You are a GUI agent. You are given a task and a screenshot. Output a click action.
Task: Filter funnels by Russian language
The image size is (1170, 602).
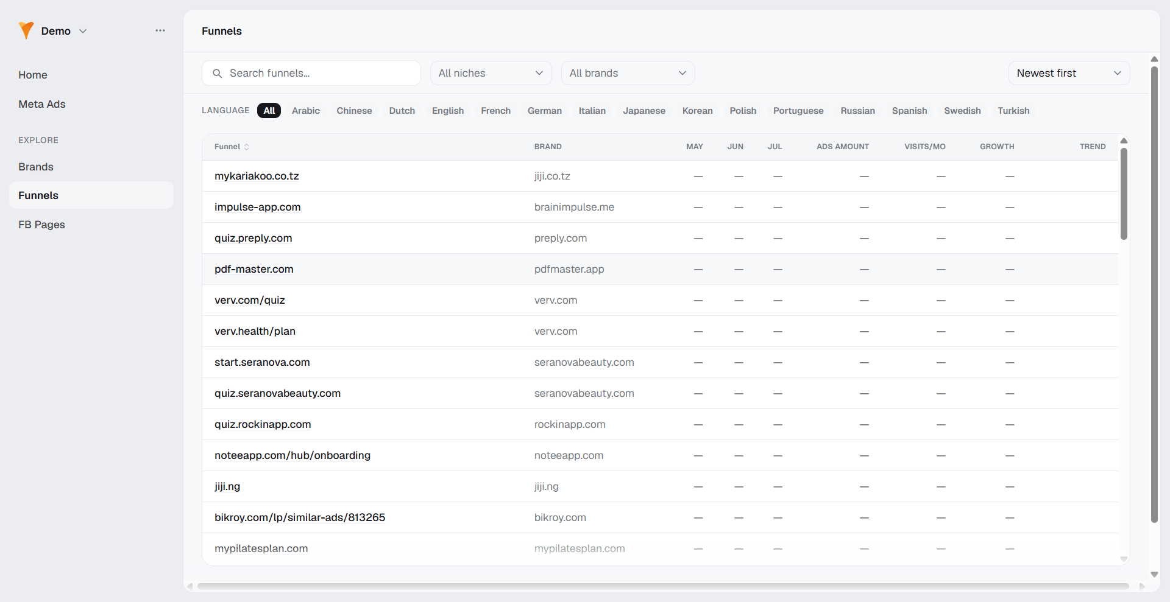tap(858, 111)
